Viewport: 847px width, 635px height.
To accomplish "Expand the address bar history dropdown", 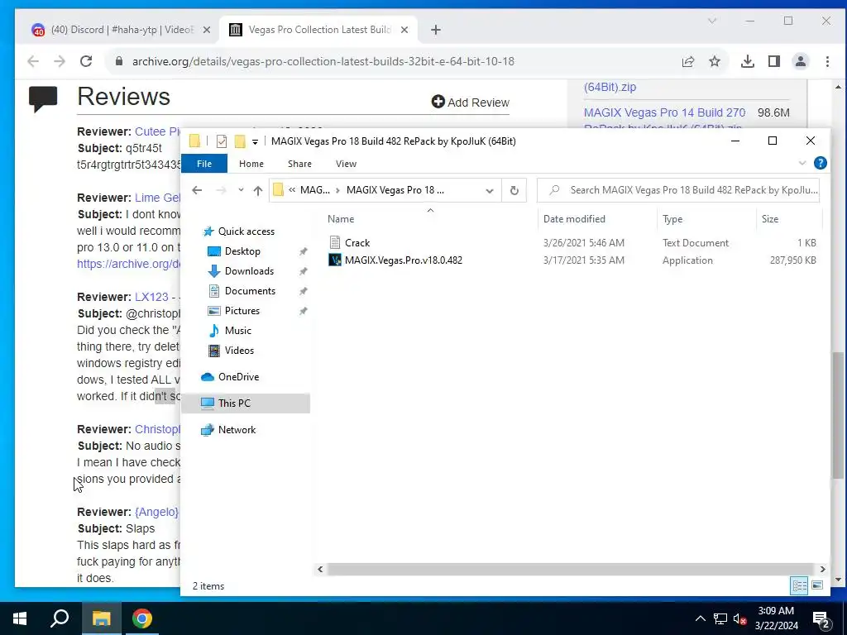I will (490, 191).
